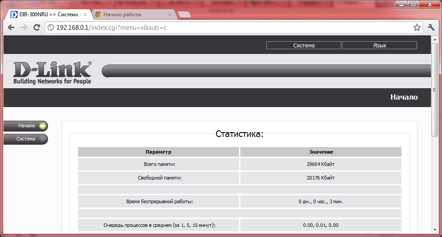Bookmark this page with the star icon
This screenshot has height=237, width=442.
coord(417,27)
